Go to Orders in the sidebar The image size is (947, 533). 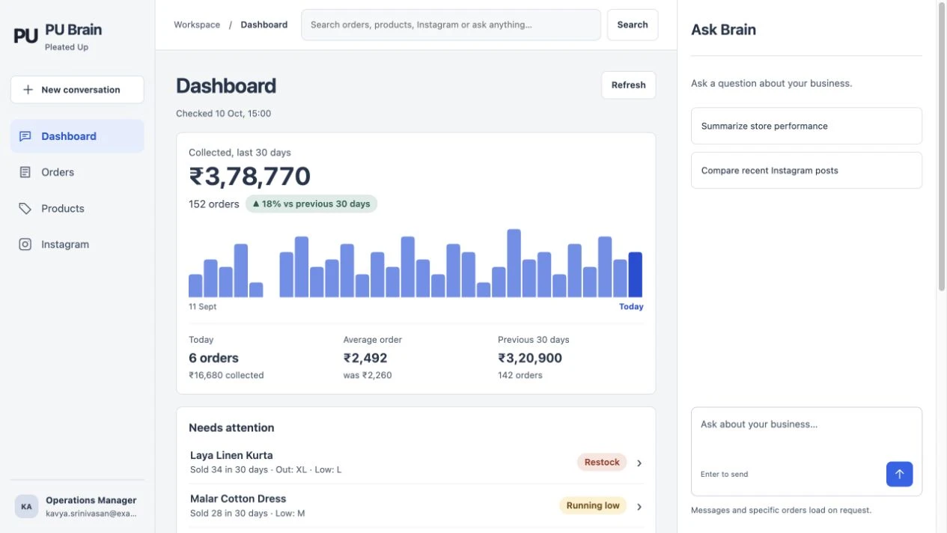(x=77, y=172)
